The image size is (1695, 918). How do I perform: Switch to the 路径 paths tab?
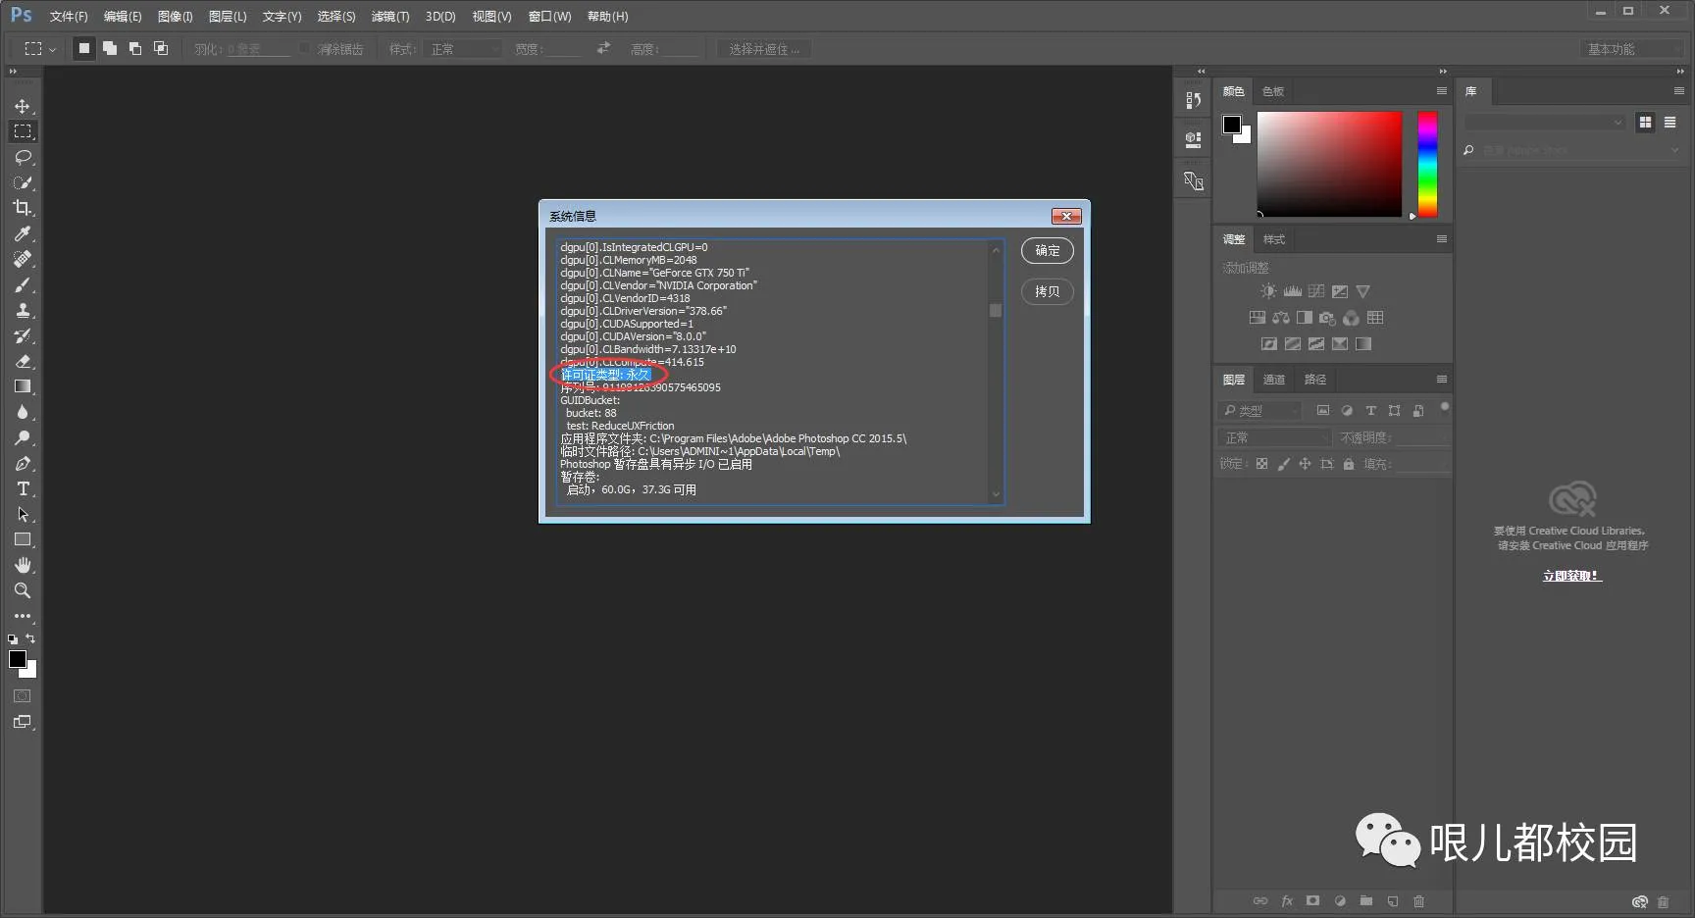pos(1315,380)
